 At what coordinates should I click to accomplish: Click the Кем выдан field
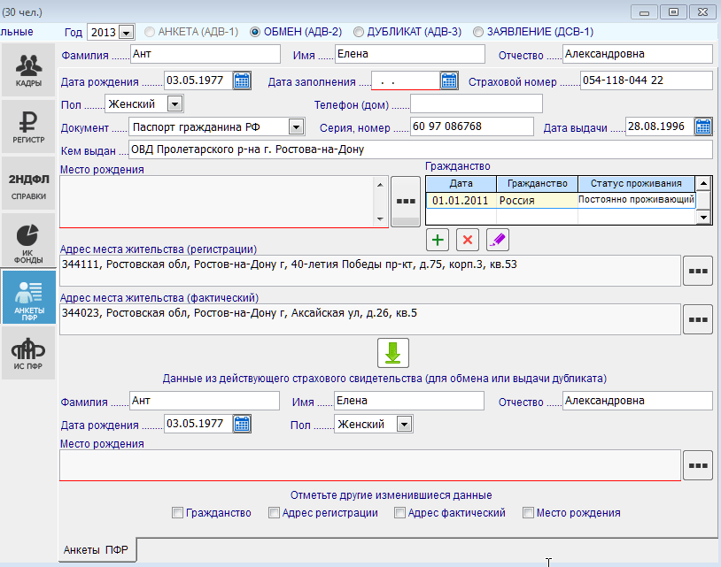[420, 149]
